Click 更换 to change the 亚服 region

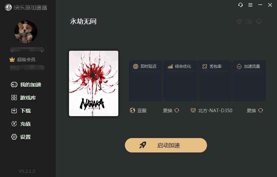pos(168,111)
